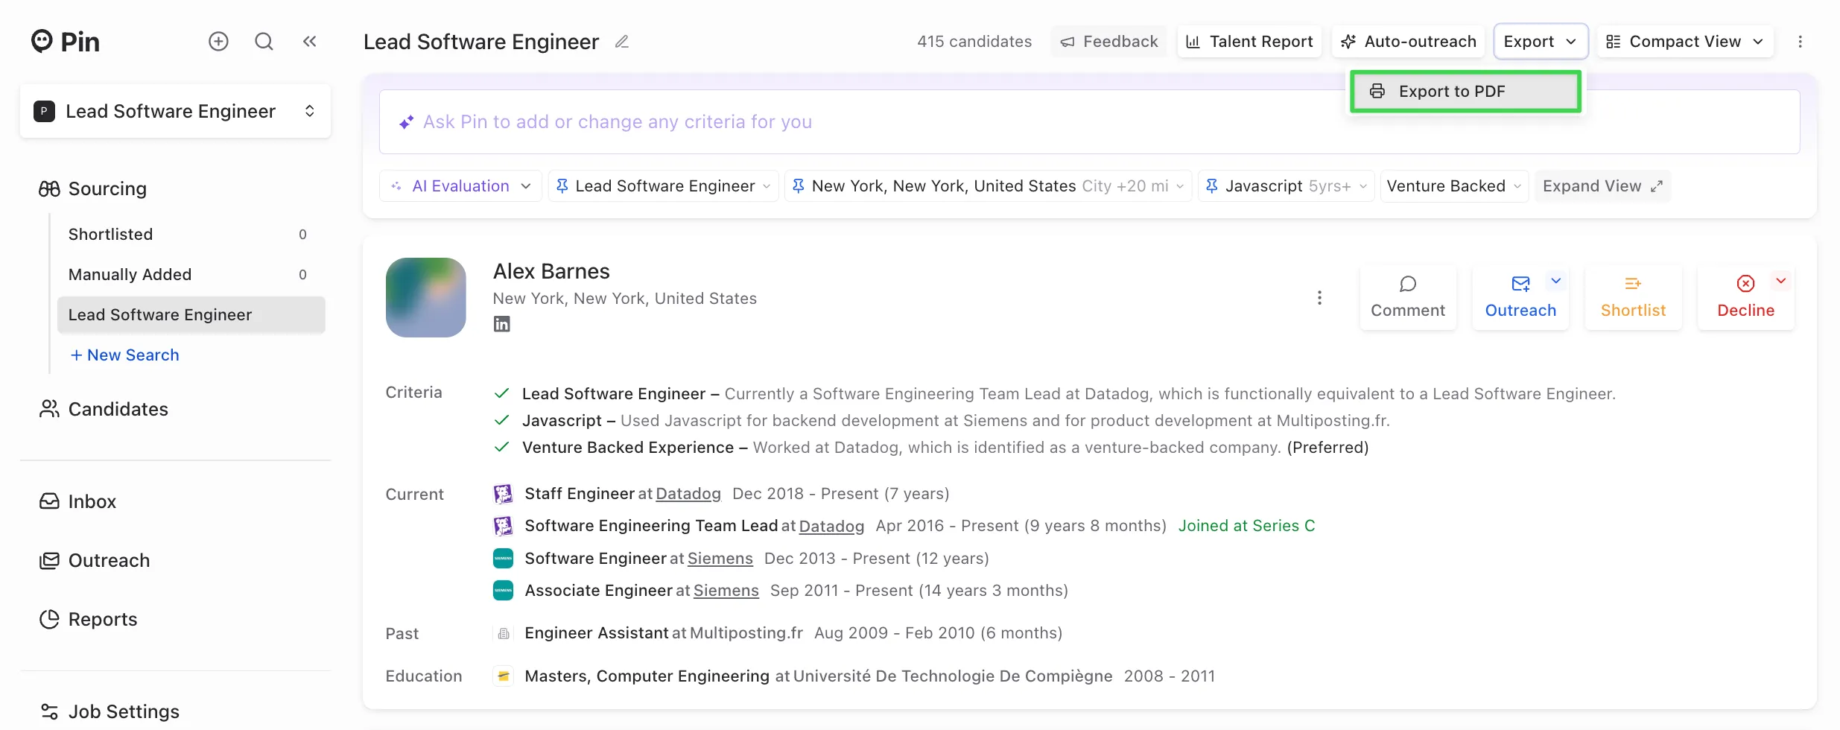Expand the Decline options chevron
Viewport: 1840px width, 730px height.
point(1780,281)
